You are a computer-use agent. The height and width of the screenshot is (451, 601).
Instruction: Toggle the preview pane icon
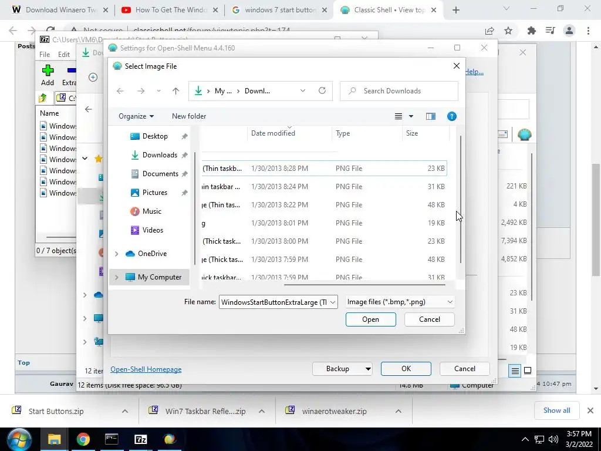(x=430, y=116)
